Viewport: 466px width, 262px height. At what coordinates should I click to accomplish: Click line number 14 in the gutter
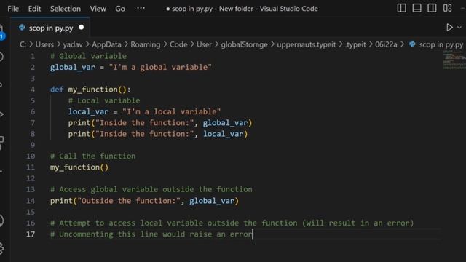pyautogui.click(x=31, y=201)
